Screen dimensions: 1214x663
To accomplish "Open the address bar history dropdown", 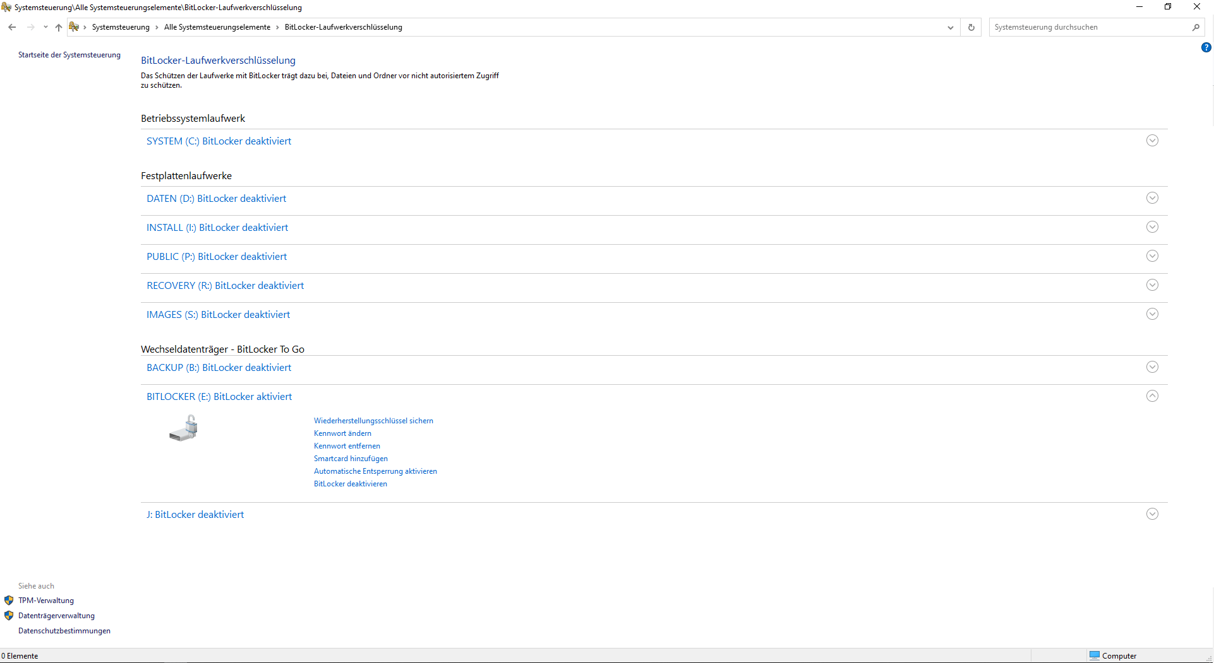I will click(950, 27).
